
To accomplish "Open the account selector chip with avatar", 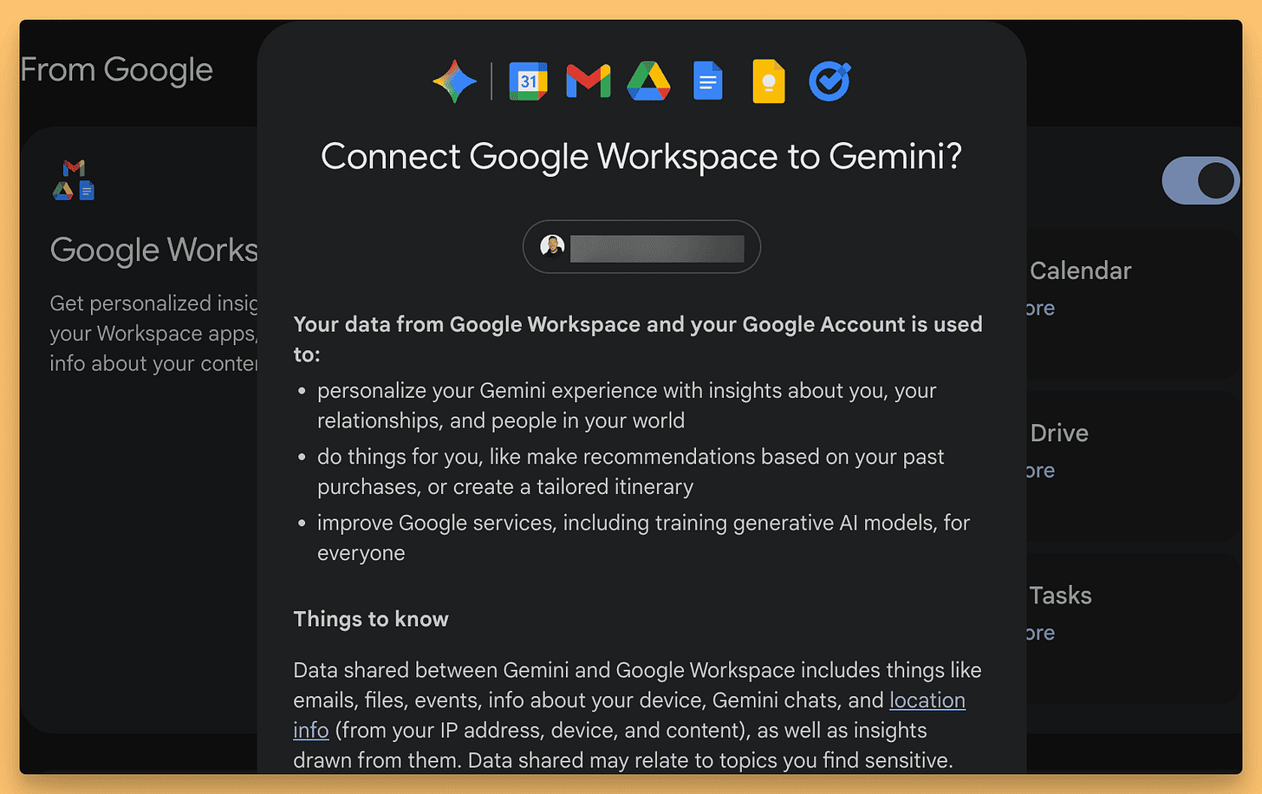I will tap(641, 247).
